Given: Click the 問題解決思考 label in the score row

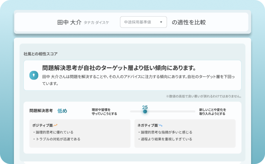Looking at the screenshot, I should (x=41, y=111).
